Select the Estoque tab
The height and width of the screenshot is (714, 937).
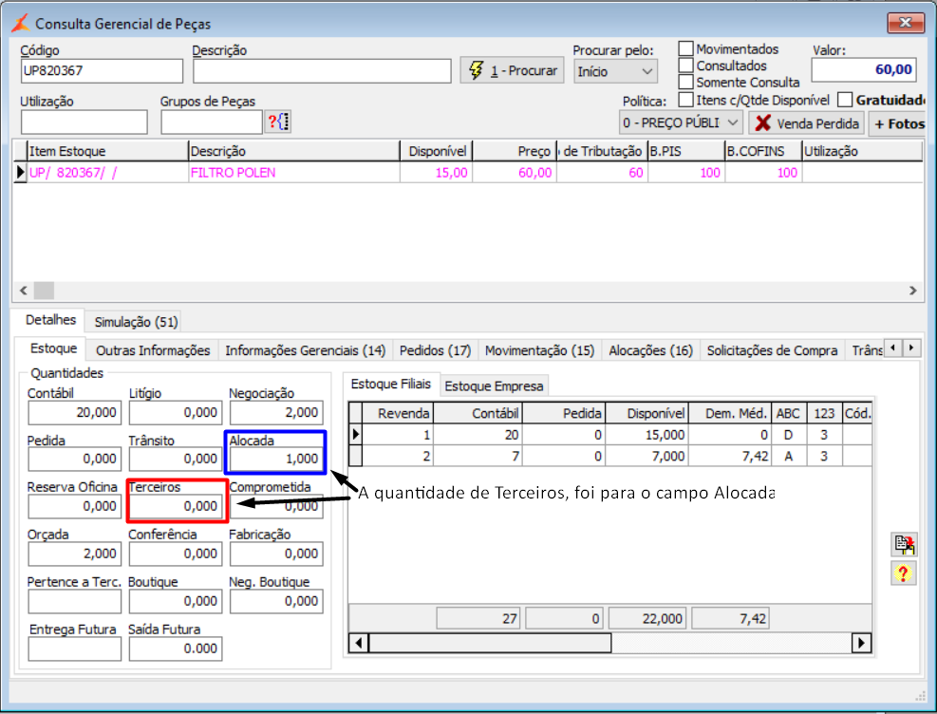(x=54, y=348)
